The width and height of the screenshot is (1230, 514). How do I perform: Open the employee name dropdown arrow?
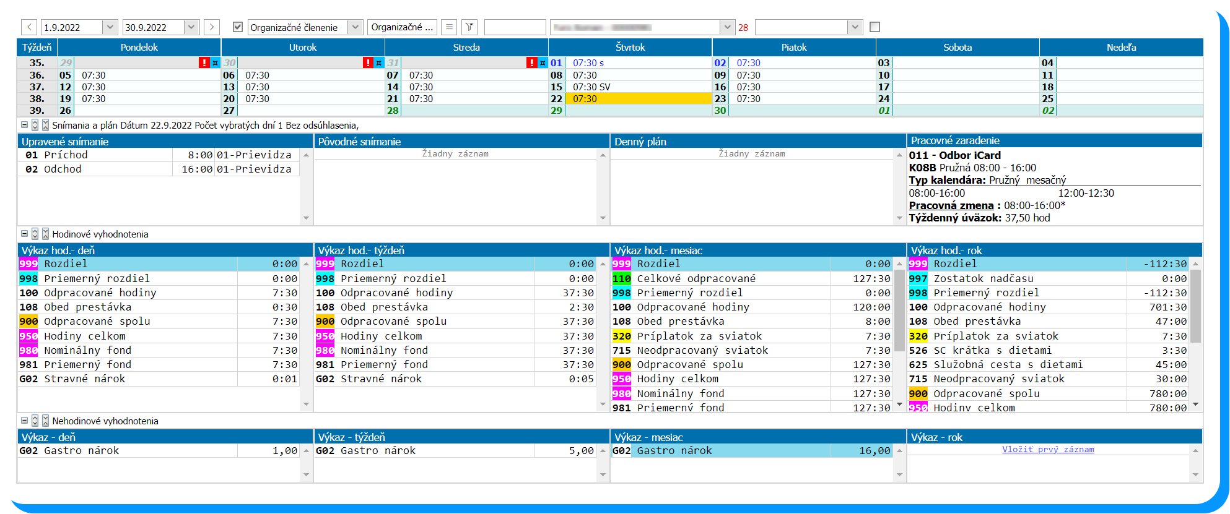727,27
